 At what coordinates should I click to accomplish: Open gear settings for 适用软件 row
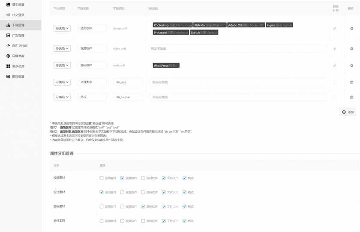coord(351,29)
